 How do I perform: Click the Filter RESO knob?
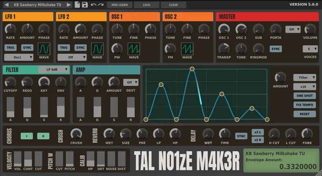[27, 82]
